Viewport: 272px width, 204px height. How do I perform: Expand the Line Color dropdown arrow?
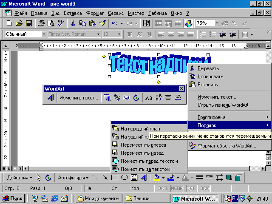click(178, 178)
